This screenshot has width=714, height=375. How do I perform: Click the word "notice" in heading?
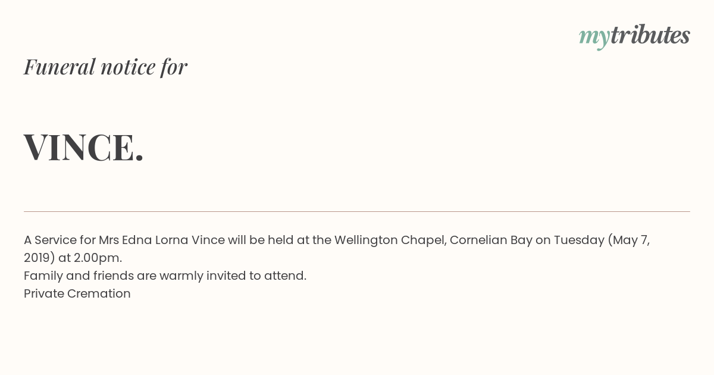128,67
